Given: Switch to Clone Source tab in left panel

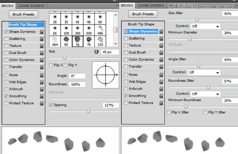Looking at the screenshot, I should pyautogui.click(x=31, y=6).
